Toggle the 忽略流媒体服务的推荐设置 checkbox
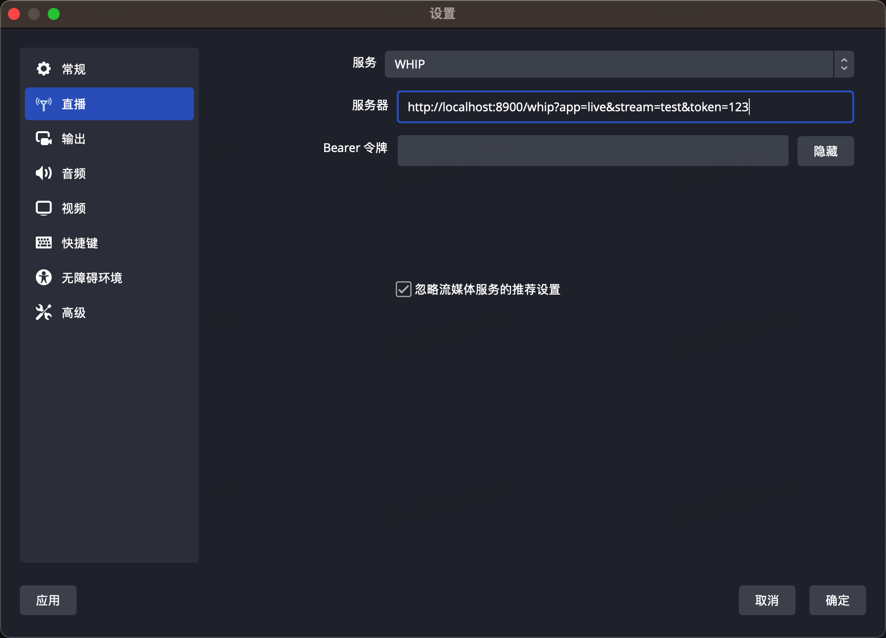886x638 pixels. coord(403,289)
